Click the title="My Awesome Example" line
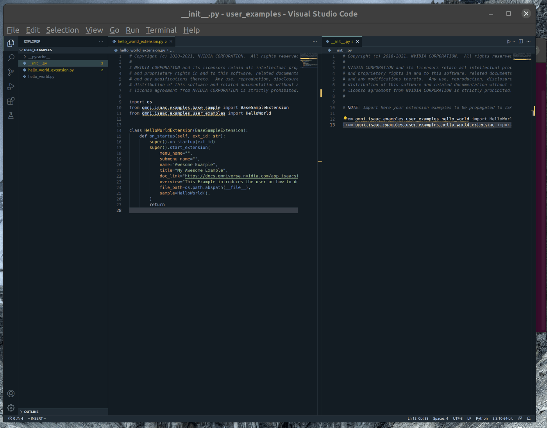The height and width of the screenshot is (428, 547). [193, 170]
